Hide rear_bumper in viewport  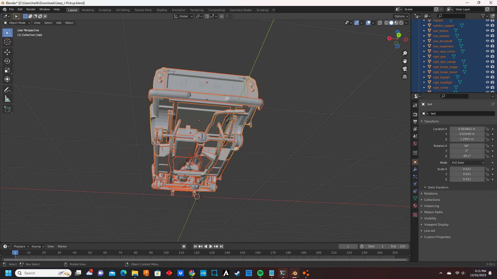(487, 36)
